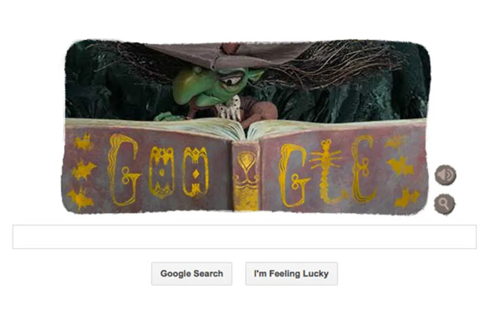Viewport: 487px width, 324px height.
Task: Click the first owl-shaped O letter
Action: (x=161, y=172)
